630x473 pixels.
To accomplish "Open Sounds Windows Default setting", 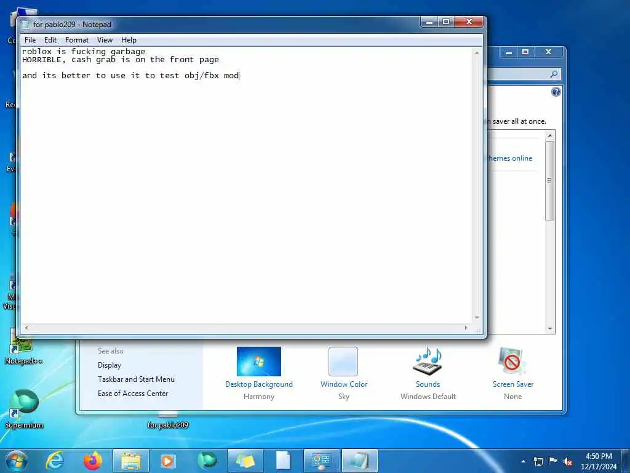I will [x=428, y=361].
